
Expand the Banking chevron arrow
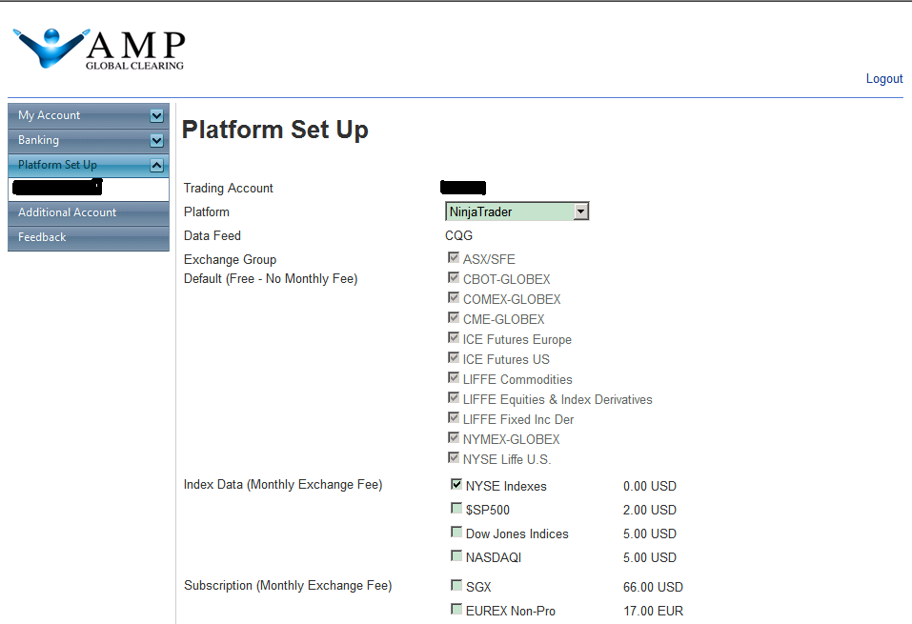156,140
